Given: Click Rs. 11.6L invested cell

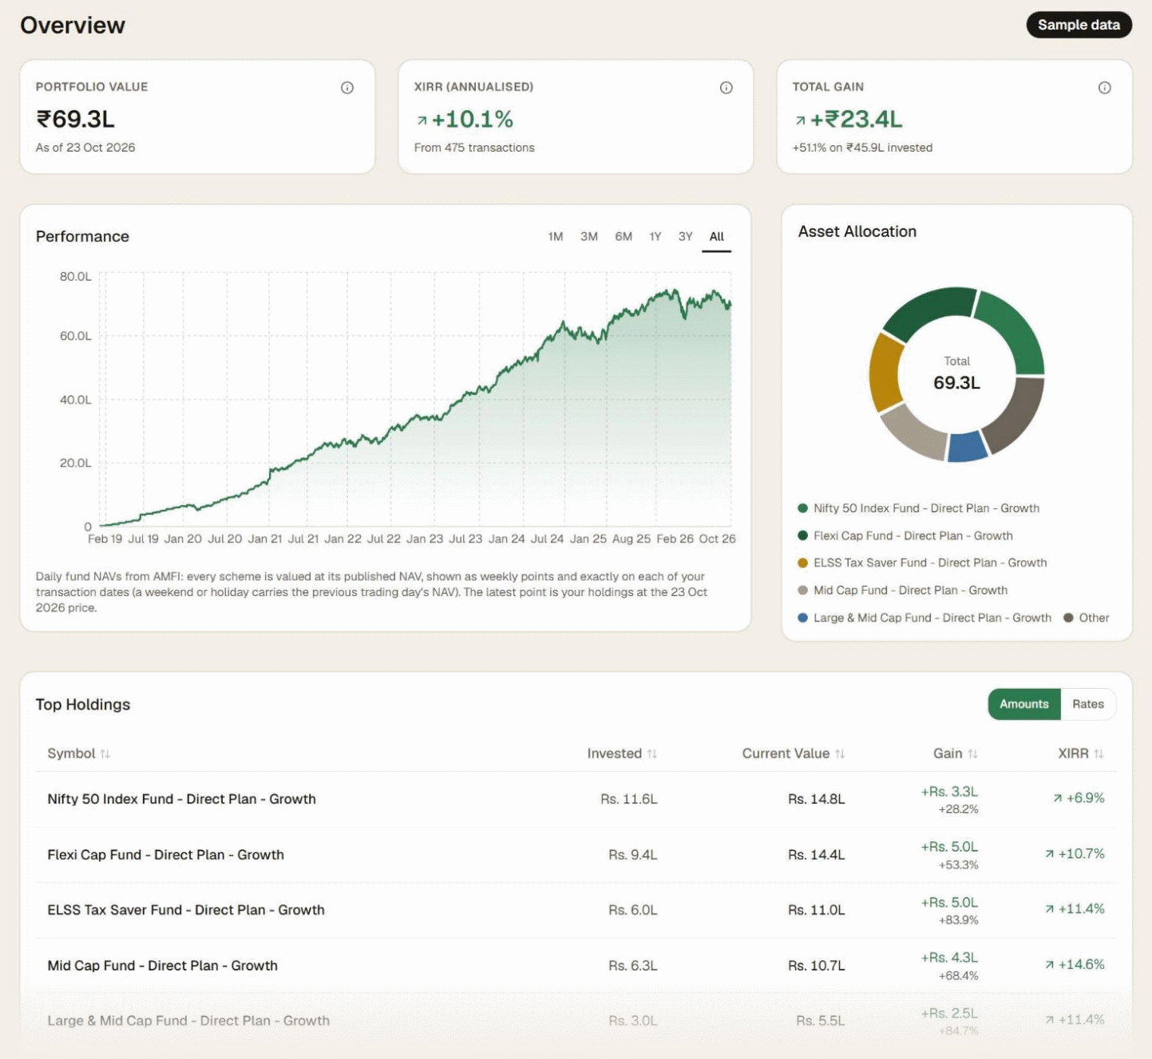Looking at the screenshot, I should tap(629, 799).
